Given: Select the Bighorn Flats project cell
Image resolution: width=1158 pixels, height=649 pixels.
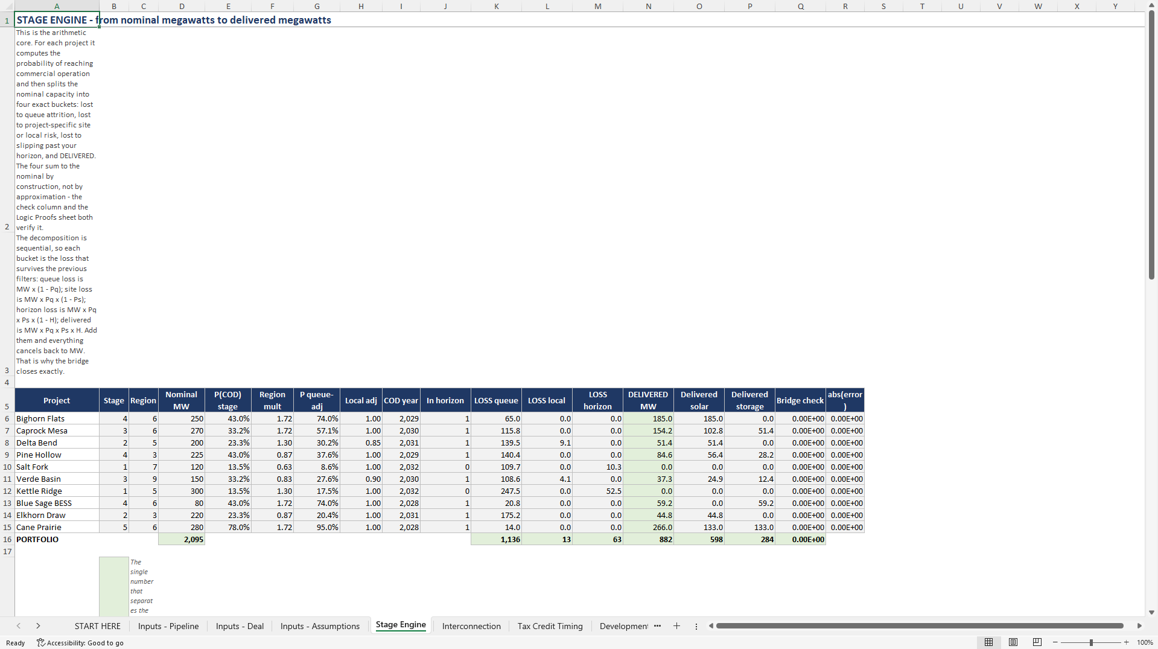Looking at the screenshot, I should [x=57, y=418].
